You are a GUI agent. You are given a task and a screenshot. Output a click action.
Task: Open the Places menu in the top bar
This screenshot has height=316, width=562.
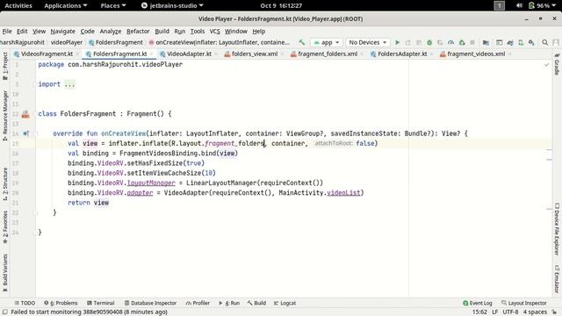[x=113, y=6]
